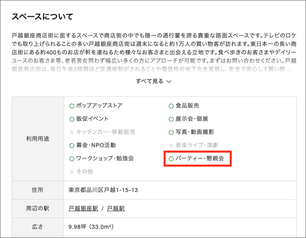Click the X icon beside その他

pyautogui.click(x=72, y=172)
